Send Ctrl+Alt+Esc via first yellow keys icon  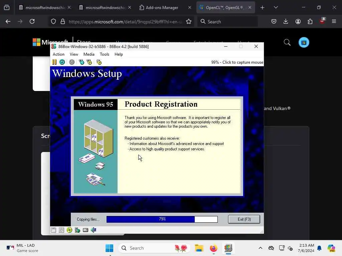89,62
